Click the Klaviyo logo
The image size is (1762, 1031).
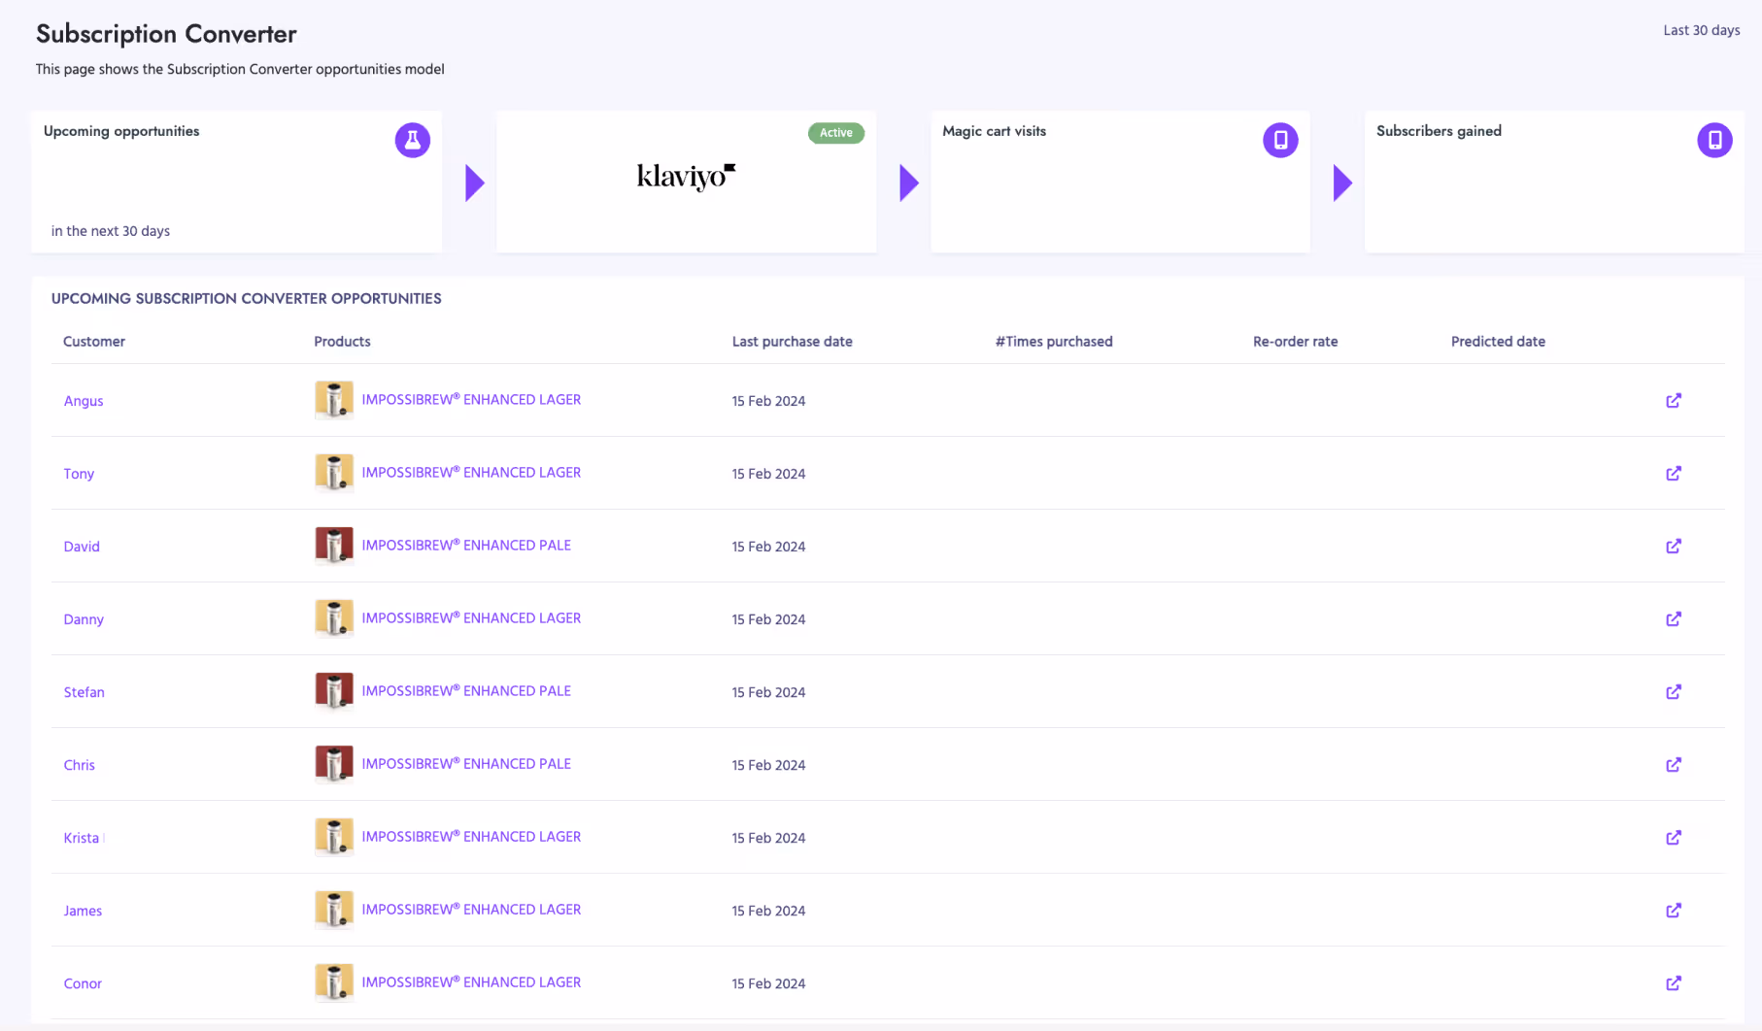pos(686,177)
